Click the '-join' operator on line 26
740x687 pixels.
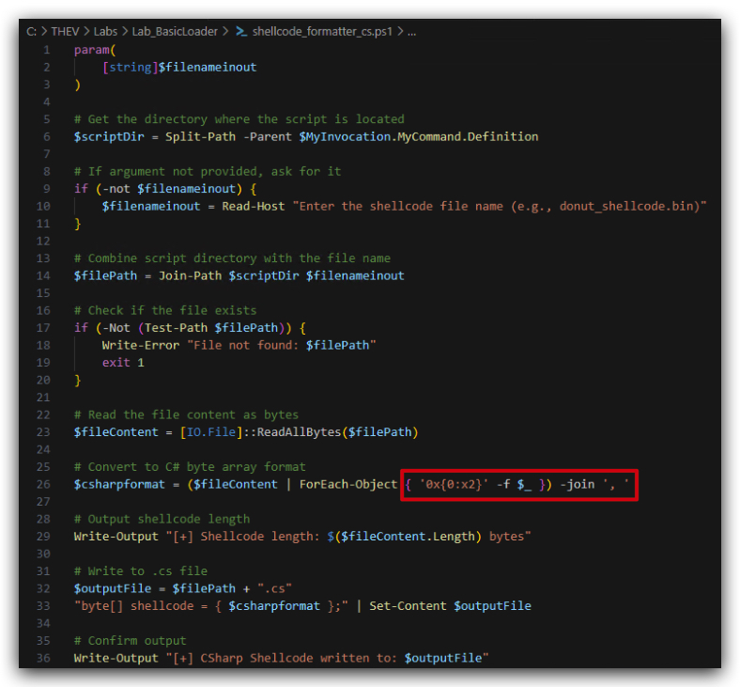click(577, 484)
